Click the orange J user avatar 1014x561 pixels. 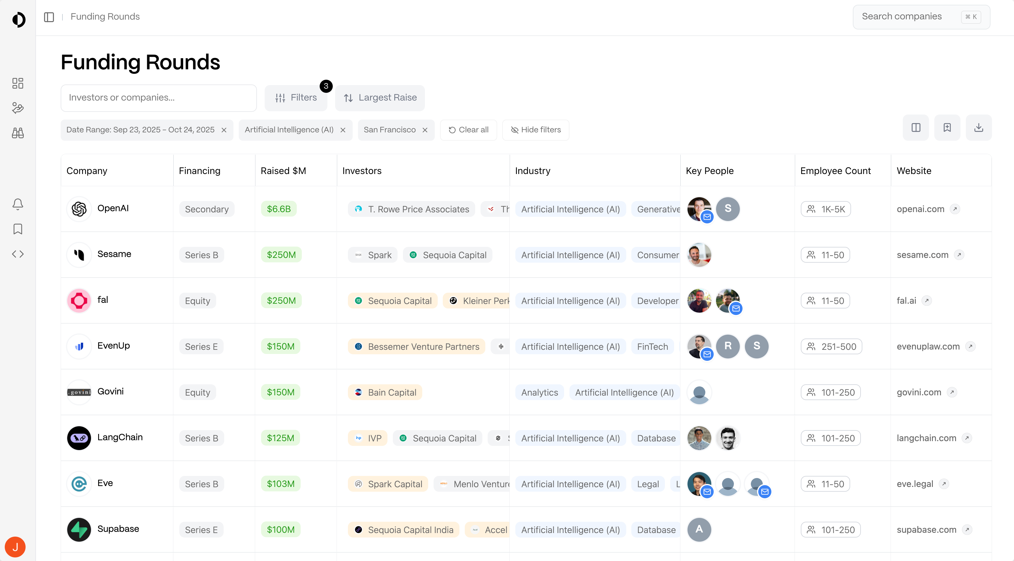point(15,547)
